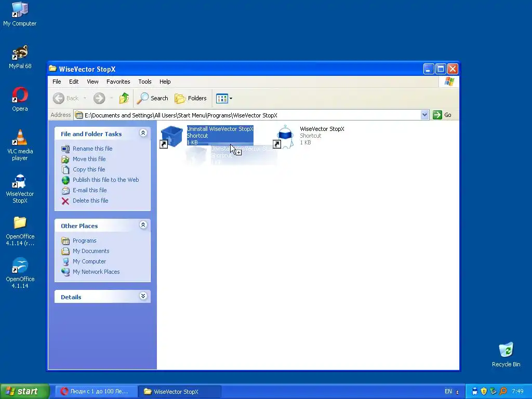Click Move this file
Screen dimensions: 532x399
click(x=84, y=159)
